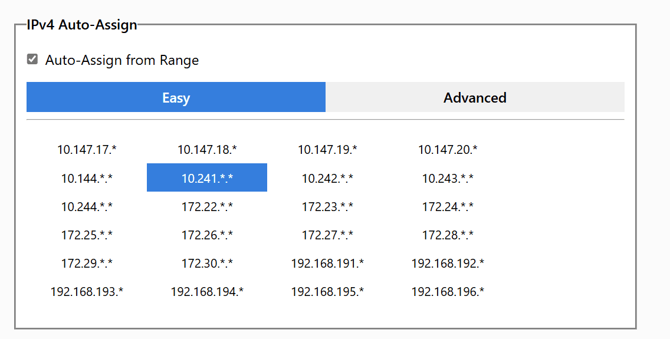Select the 172.25.*.* range
Image resolution: width=670 pixels, height=339 pixels.
[x=87, y=235]
